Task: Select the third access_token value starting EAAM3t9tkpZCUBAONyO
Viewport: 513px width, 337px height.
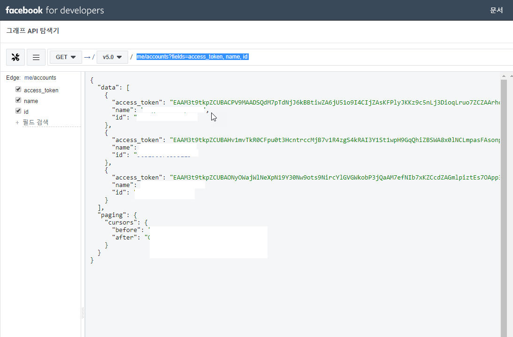Action: coord(335,178)
